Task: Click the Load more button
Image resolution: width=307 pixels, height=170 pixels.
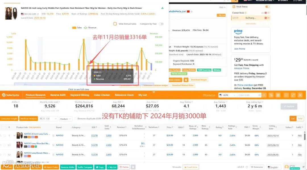Action: tap(191, 167)
